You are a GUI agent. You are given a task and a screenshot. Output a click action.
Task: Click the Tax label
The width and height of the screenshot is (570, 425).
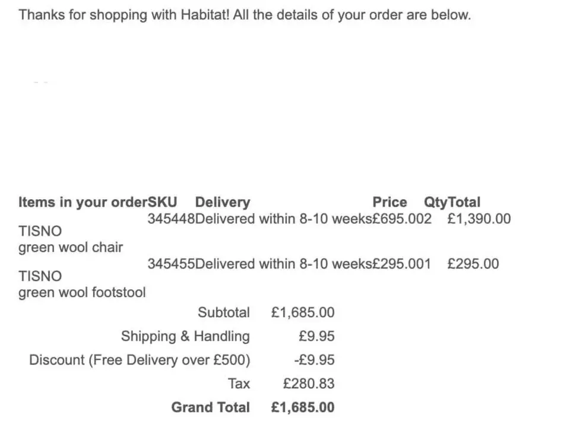(239, 384)
